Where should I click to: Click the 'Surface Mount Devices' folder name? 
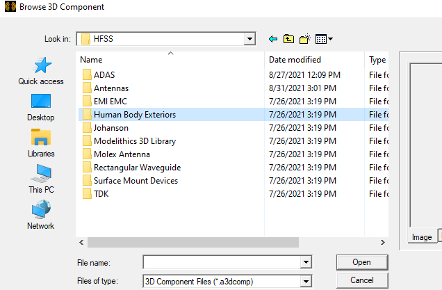pyautogui.click(x=136, y=181)
